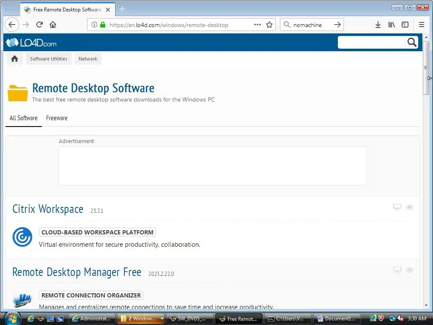
Task: Click Citrix Workspace version 23.7.1 text
Action: tap(97, 211)
